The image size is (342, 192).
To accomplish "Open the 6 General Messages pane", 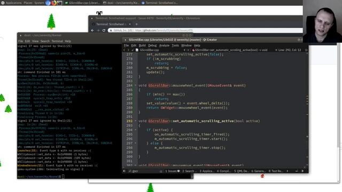I will pos(259,171).
